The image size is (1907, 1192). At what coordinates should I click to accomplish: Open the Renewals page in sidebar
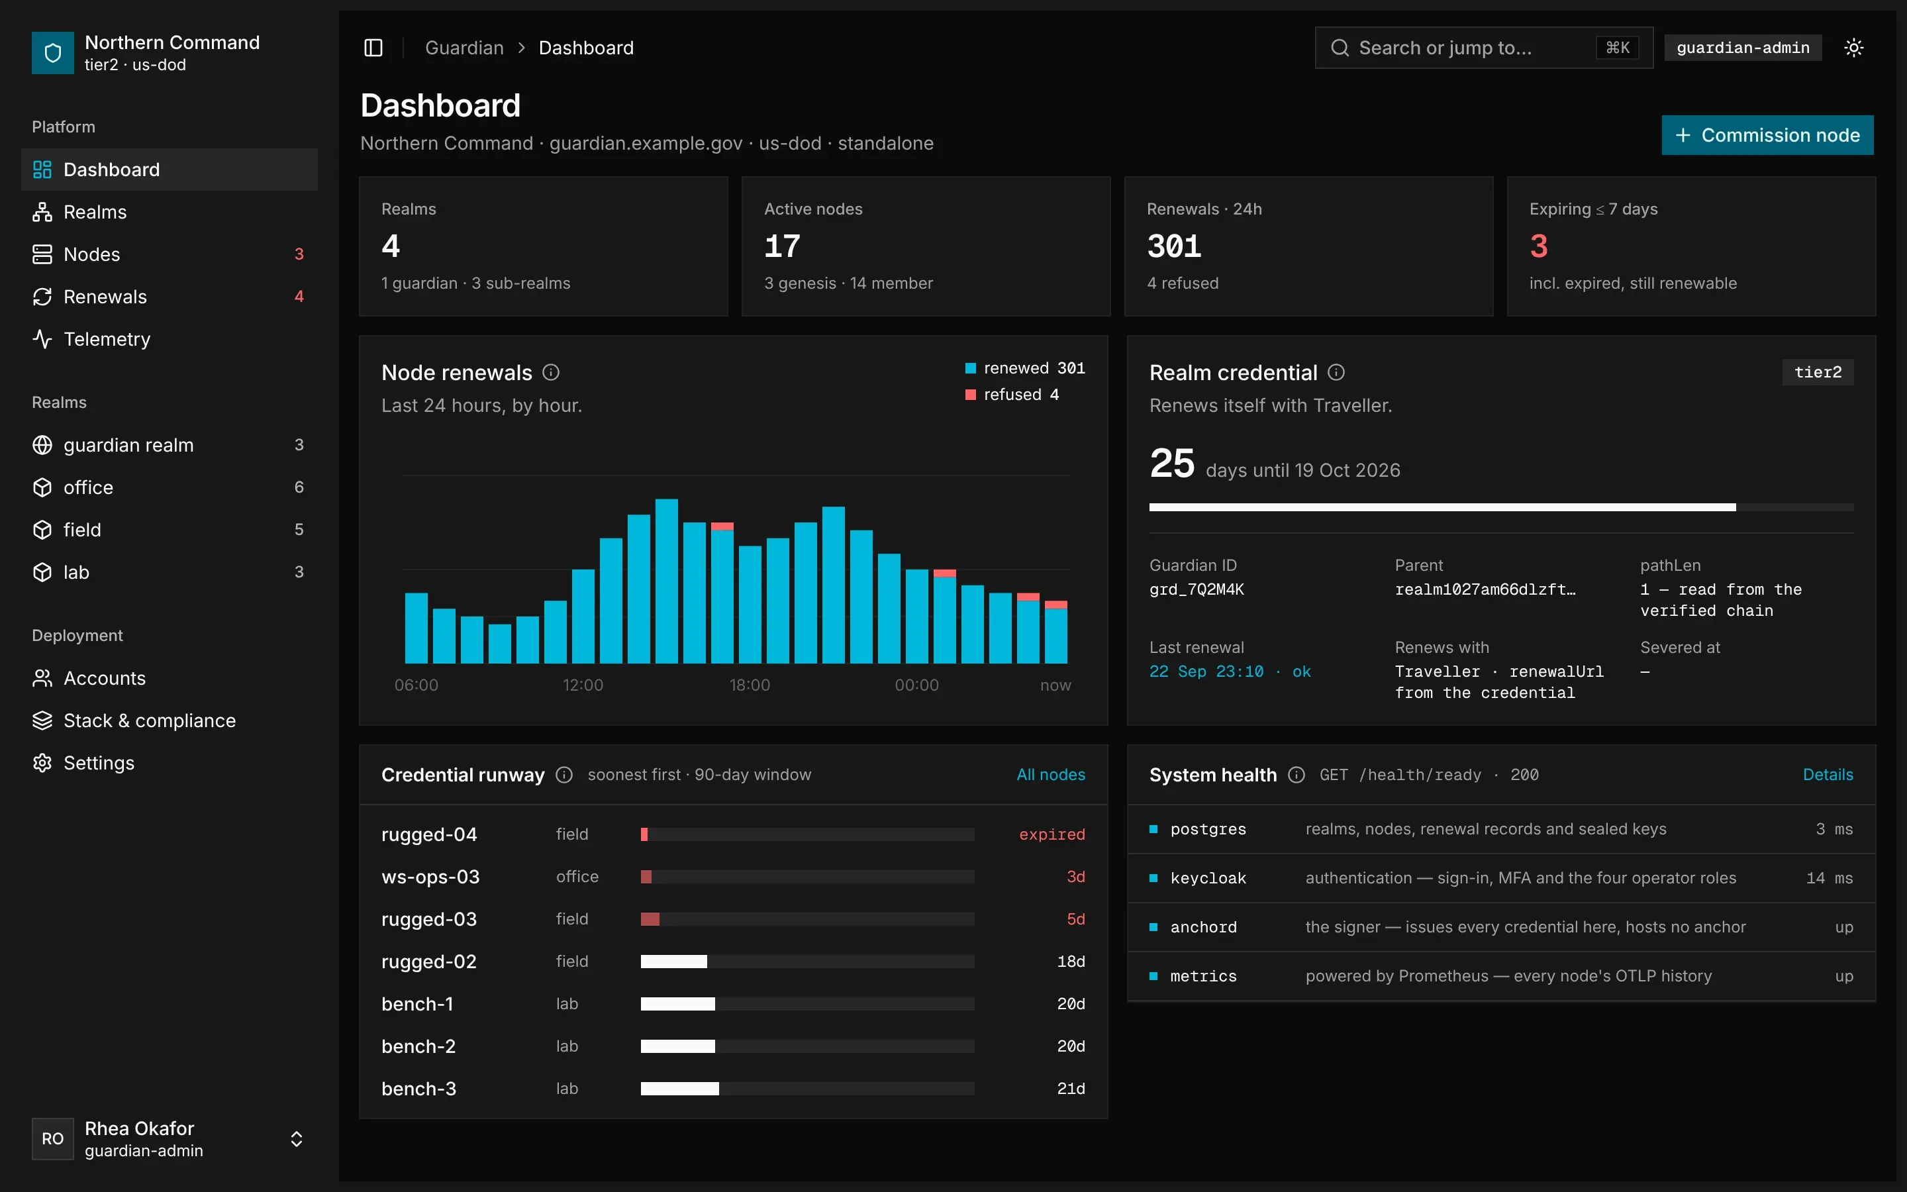coord(170,297)
